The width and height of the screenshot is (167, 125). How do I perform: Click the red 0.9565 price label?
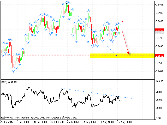click(159, 56)
